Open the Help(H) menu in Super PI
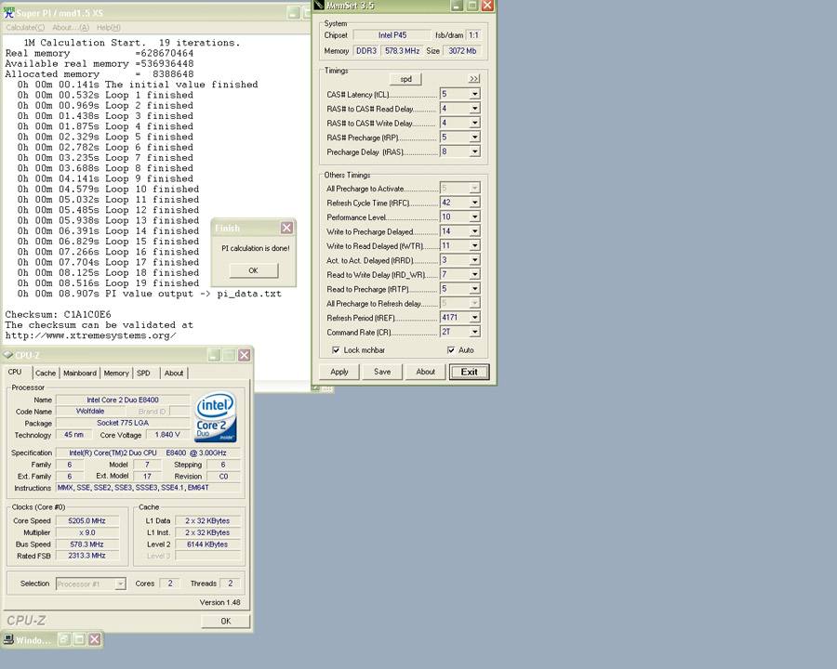The image size is (837, 669). (109, 27)
